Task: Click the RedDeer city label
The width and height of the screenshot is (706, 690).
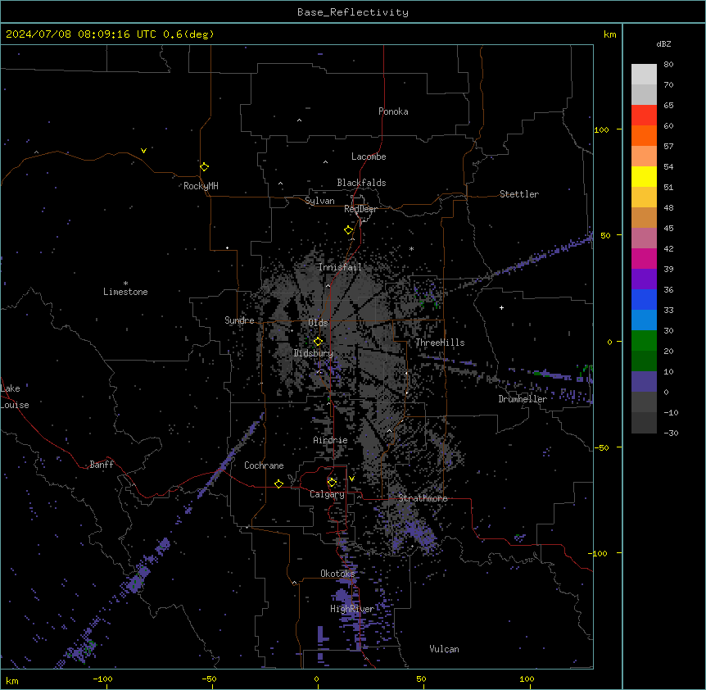Action: pos(360,209)
